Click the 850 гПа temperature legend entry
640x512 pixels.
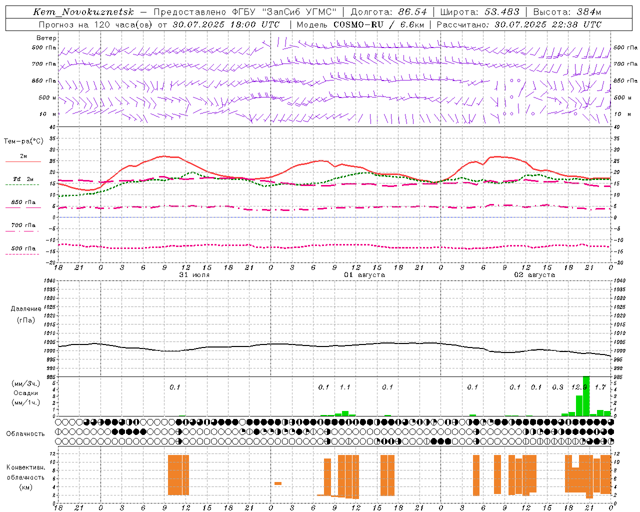23,202
